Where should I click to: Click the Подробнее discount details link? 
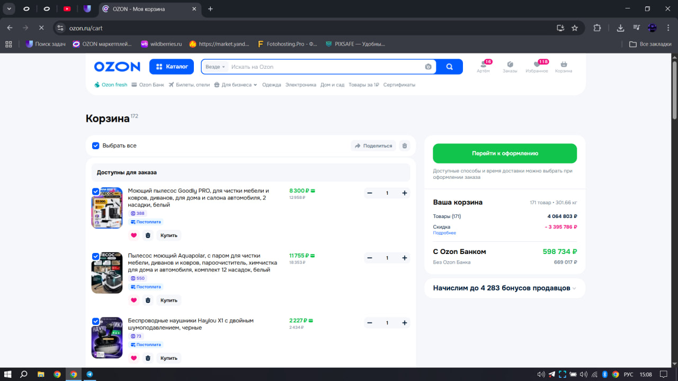pos(444,233)
